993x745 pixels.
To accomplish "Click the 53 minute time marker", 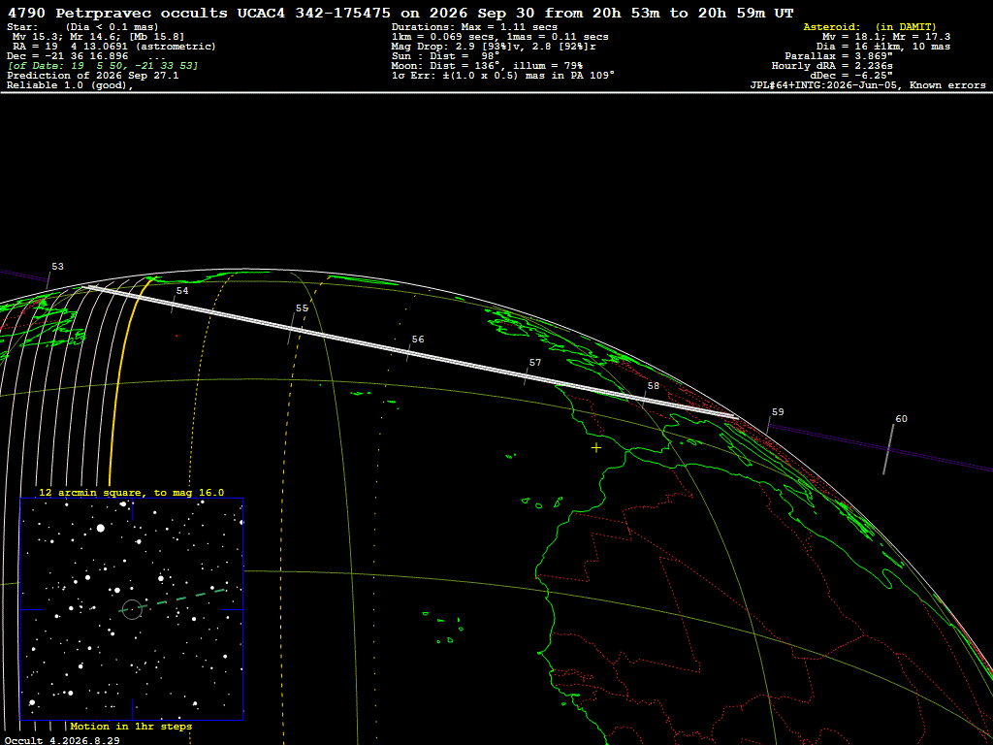I will pyautogui.click(x=57, y=267).
